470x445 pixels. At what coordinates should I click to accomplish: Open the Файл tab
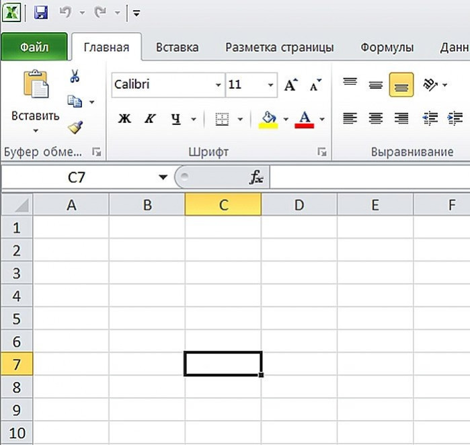(x=34, y=47)
